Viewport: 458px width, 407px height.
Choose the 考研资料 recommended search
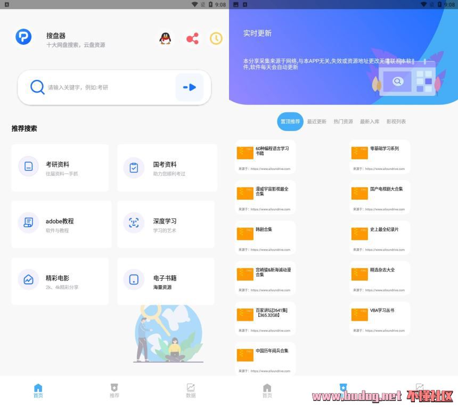point(60,168)
